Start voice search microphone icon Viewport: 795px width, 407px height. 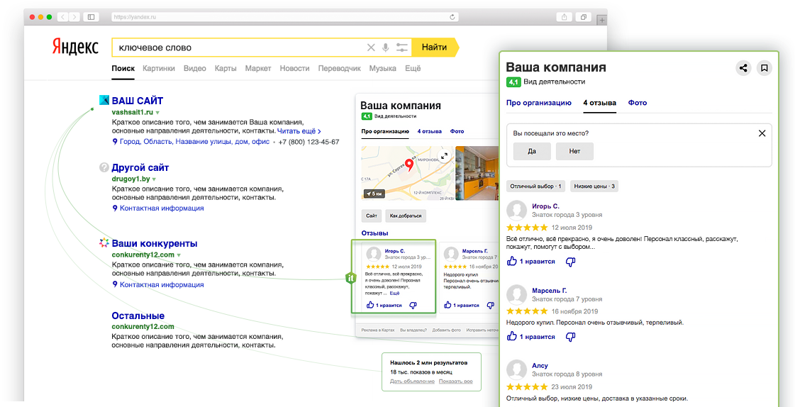386,48
